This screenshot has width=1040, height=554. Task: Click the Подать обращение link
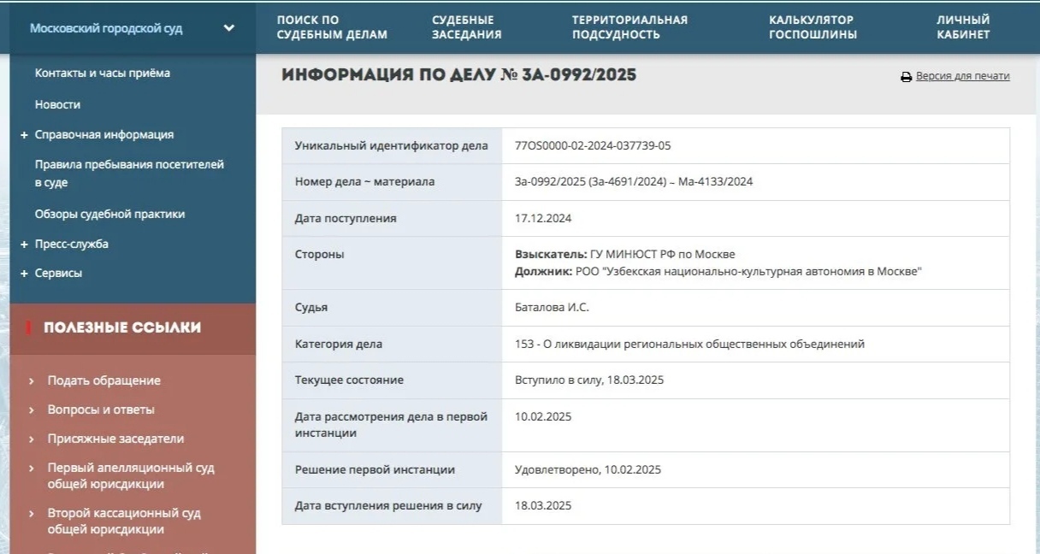tap(103, 380)
